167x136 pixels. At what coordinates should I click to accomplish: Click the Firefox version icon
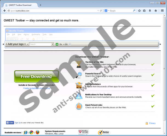38,132
